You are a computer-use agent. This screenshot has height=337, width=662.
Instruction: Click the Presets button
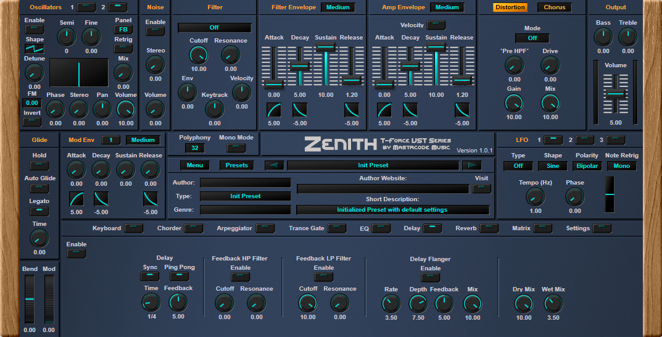[236, 165]
